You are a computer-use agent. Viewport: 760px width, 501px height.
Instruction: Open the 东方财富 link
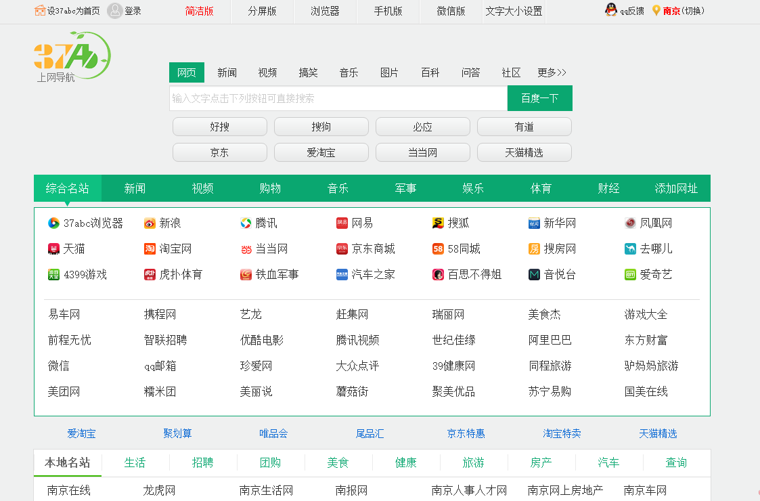tap(646, 340)
